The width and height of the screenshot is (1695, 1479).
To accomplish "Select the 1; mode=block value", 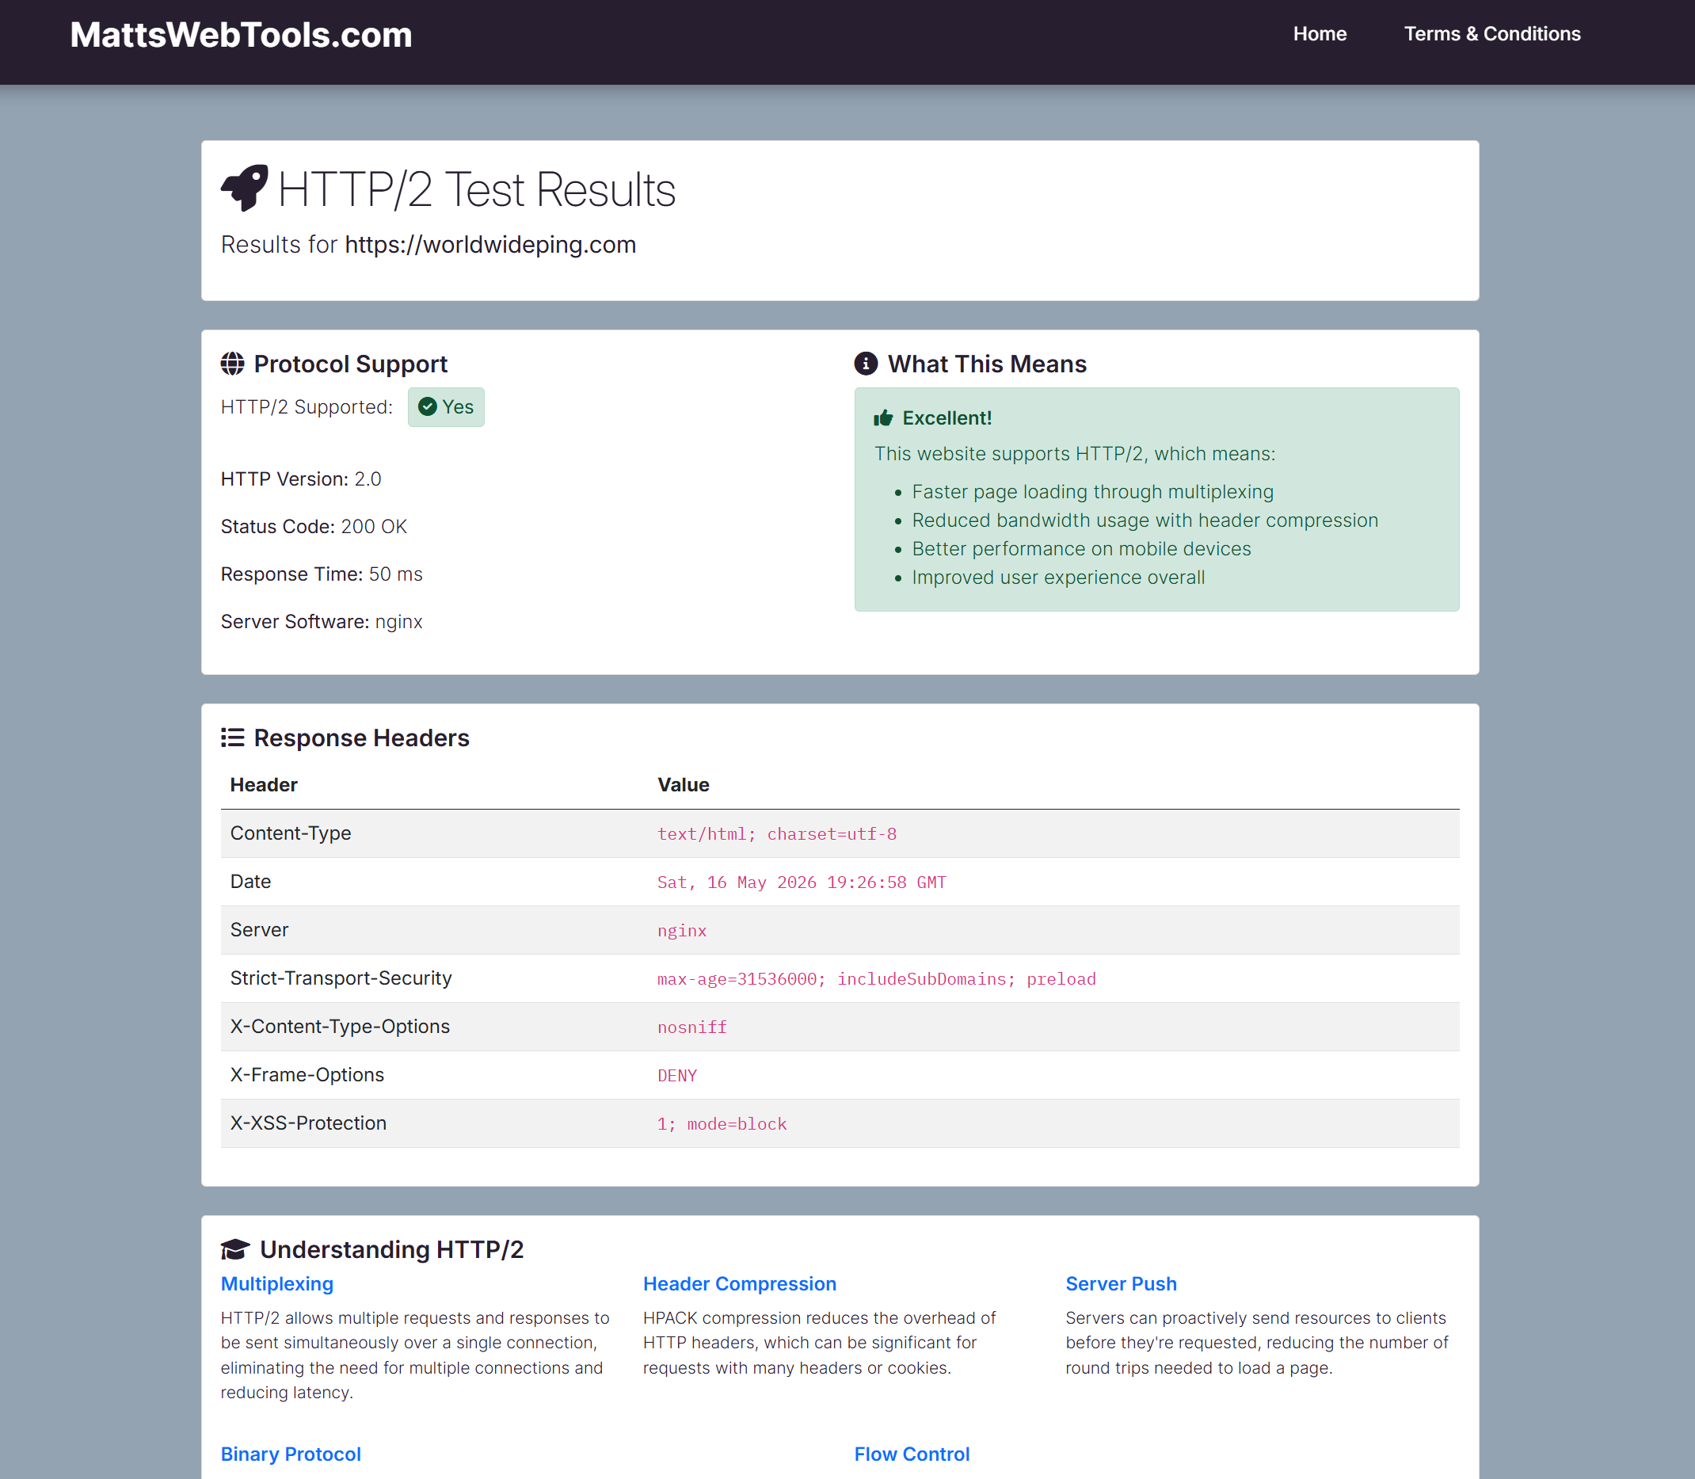I will 722,1123.
